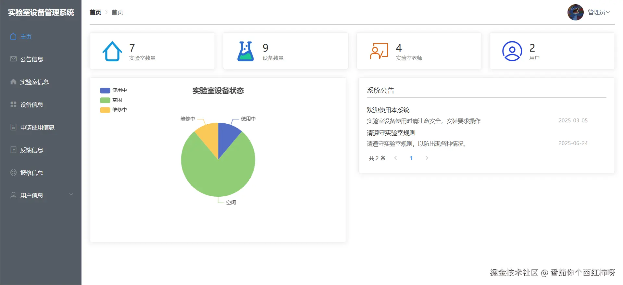Click announcement text 实验室设备使用时请注意安全
Image resolution: width=623 pixels, height=285 pixels.
[x=404, y=121]
